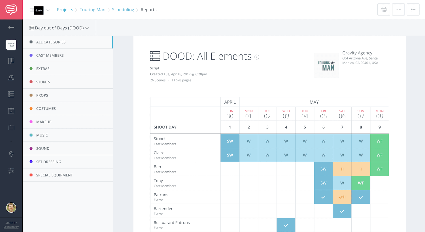425x232 pixels.
Task: Open the three-dots more options menu
Action: [x=398, y=10]
